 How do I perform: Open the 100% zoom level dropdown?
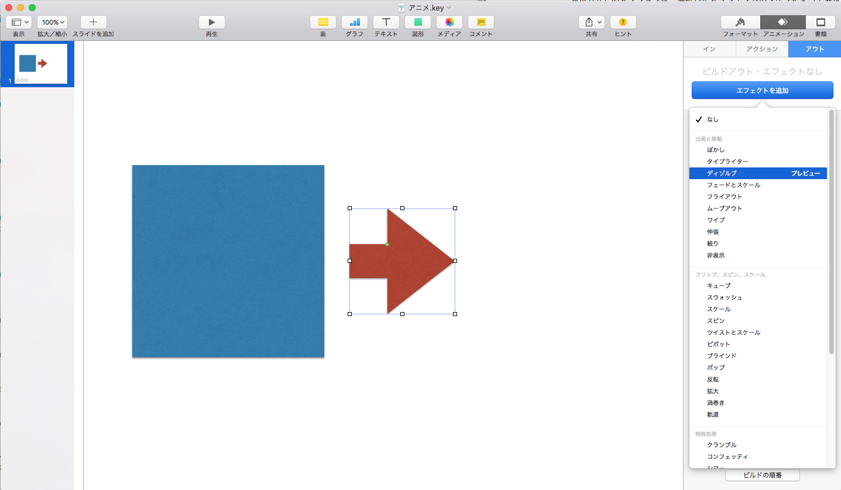(52, 22)
